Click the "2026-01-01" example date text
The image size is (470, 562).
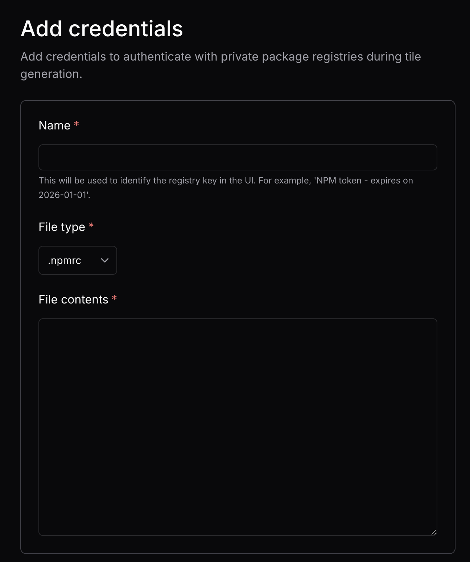pos(63,195)
